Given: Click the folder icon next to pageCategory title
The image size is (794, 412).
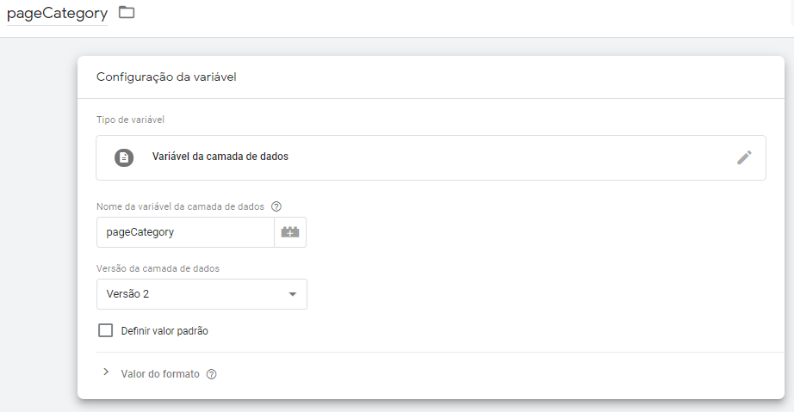Looking at the screenshot, I should [x=127, y=12].
